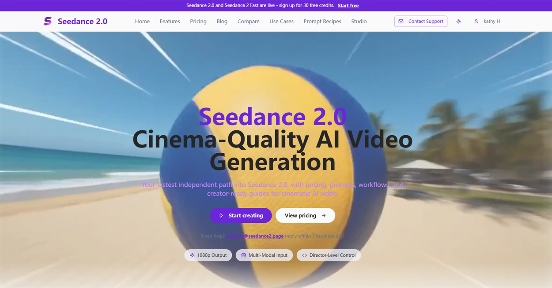Screen dimensions: 552x288
Task: Click the lightning bolt icon on 1080p Output
Action: (x=192, y=255)
